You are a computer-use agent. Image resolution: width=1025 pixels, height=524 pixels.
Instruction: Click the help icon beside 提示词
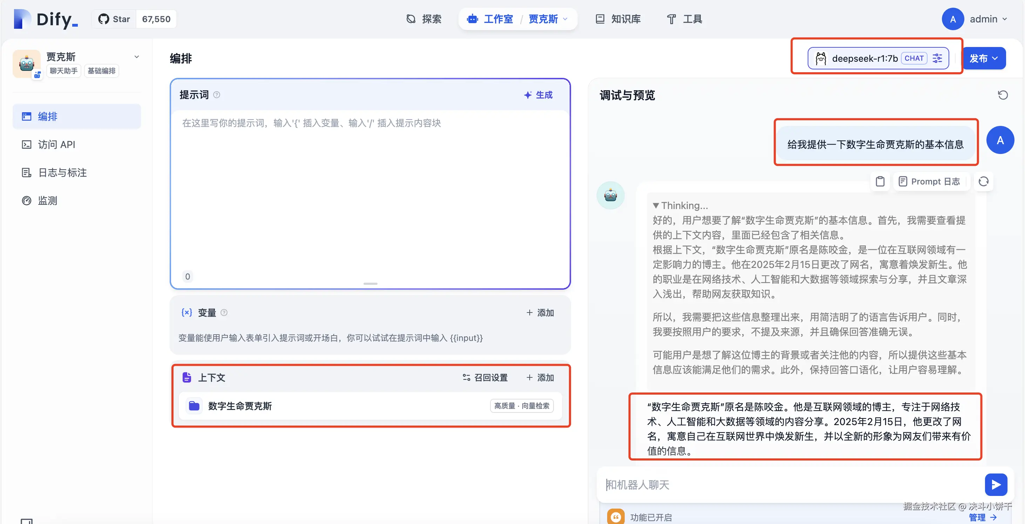pyautogui.click(x=216, y=95)
